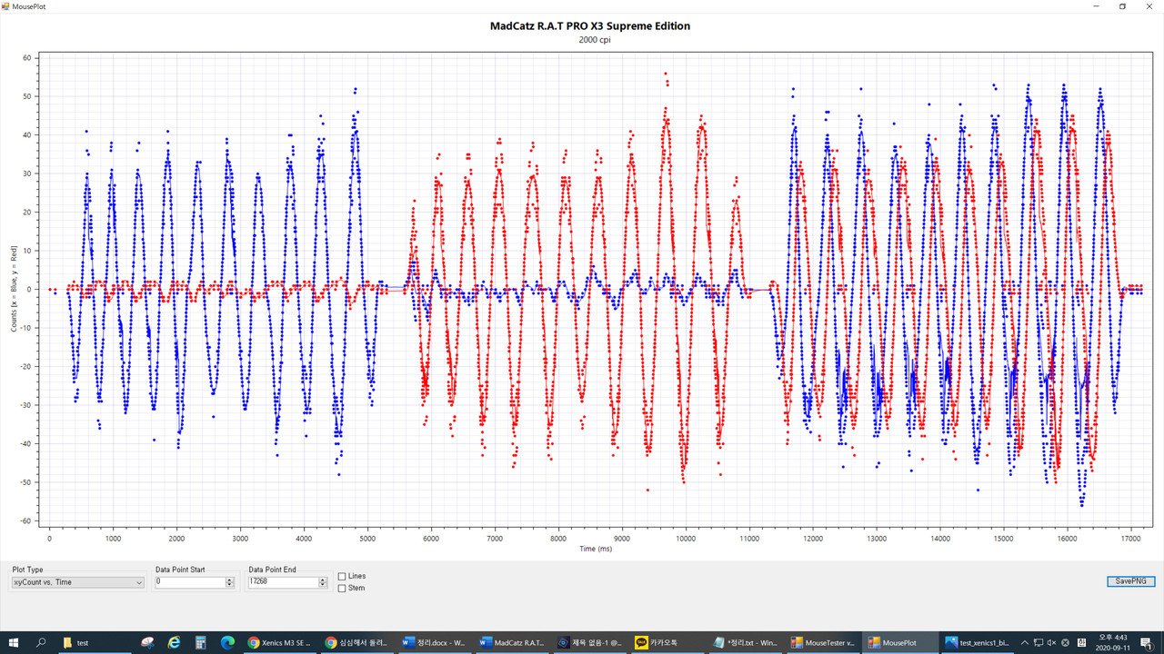Viewport: 1164px width, 654px height.
Task: Launch Internet Explorer from the taskbar
Action: 175,642
